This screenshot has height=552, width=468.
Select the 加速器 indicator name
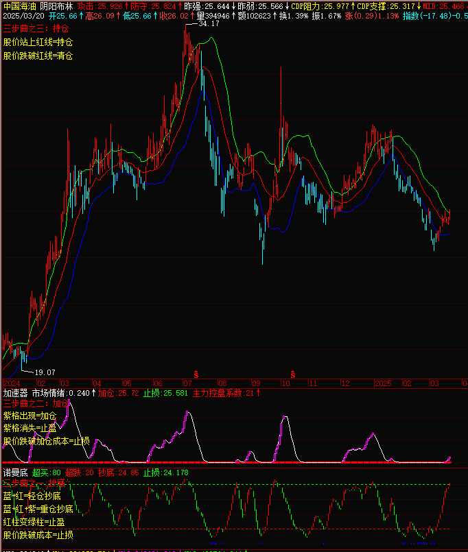click(x=15, y=393)
